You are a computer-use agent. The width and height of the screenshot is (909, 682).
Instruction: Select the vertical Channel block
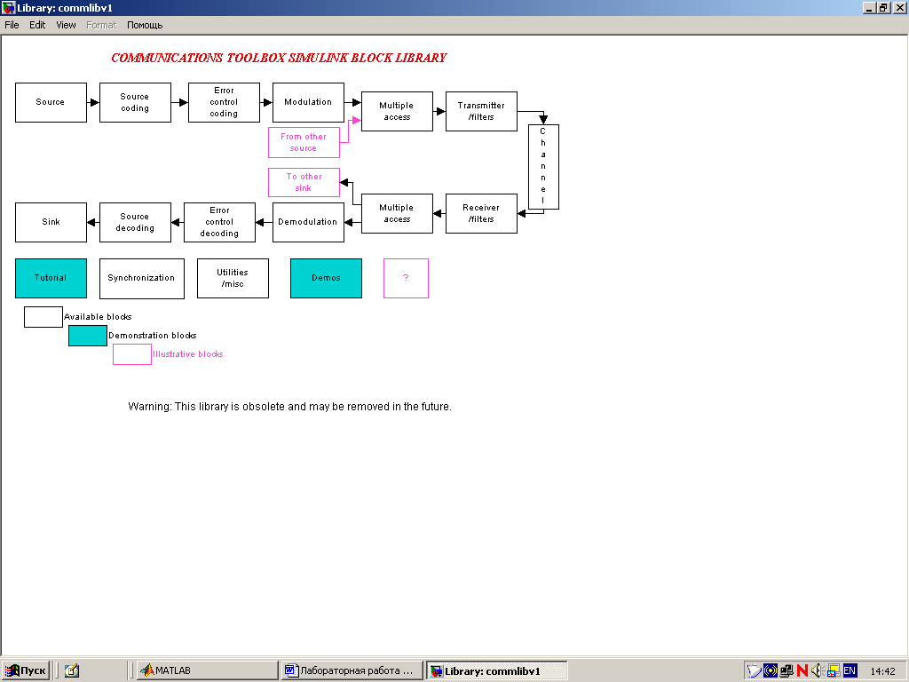[x=544, y=166]
